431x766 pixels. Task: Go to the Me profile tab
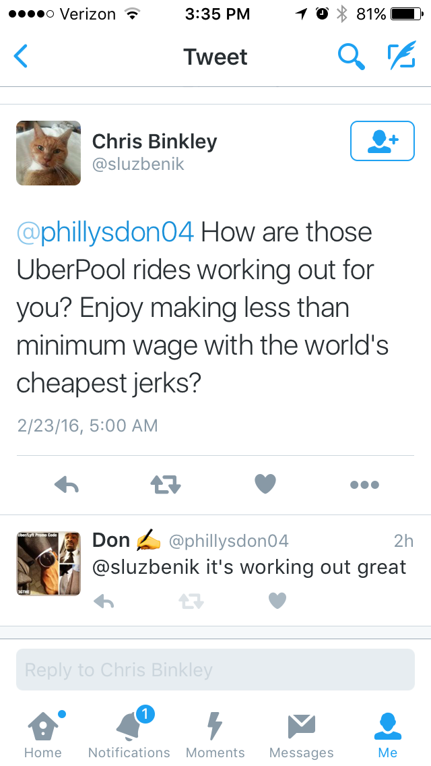[387, 734]
